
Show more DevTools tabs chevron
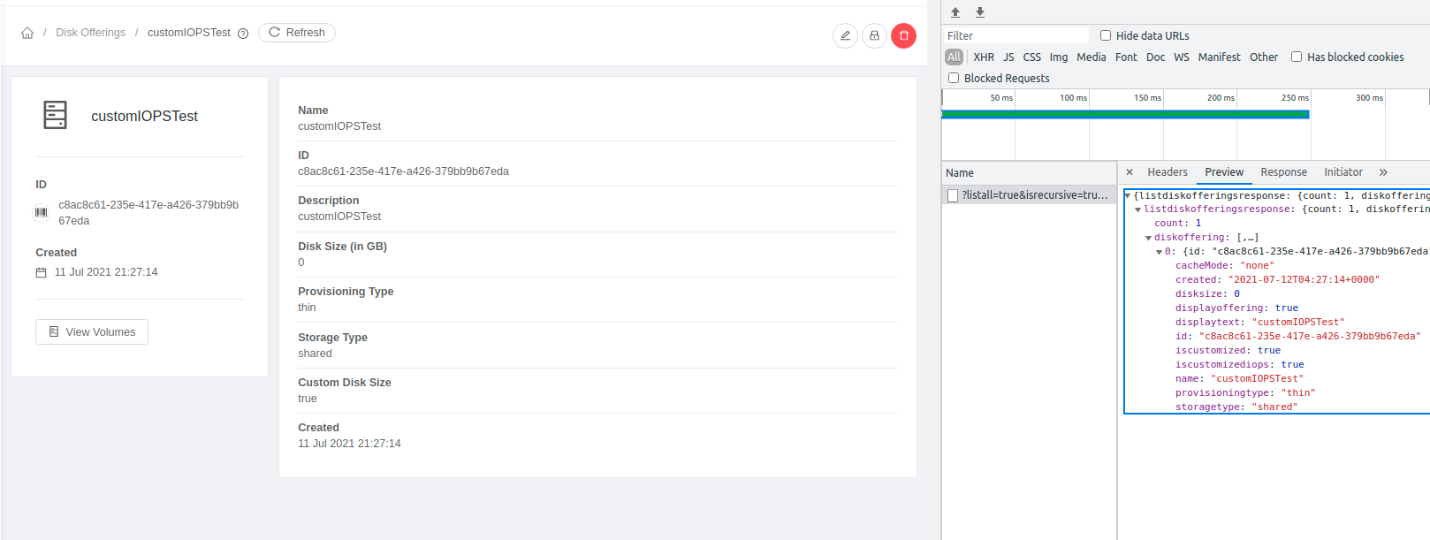tap(1383, 172)
